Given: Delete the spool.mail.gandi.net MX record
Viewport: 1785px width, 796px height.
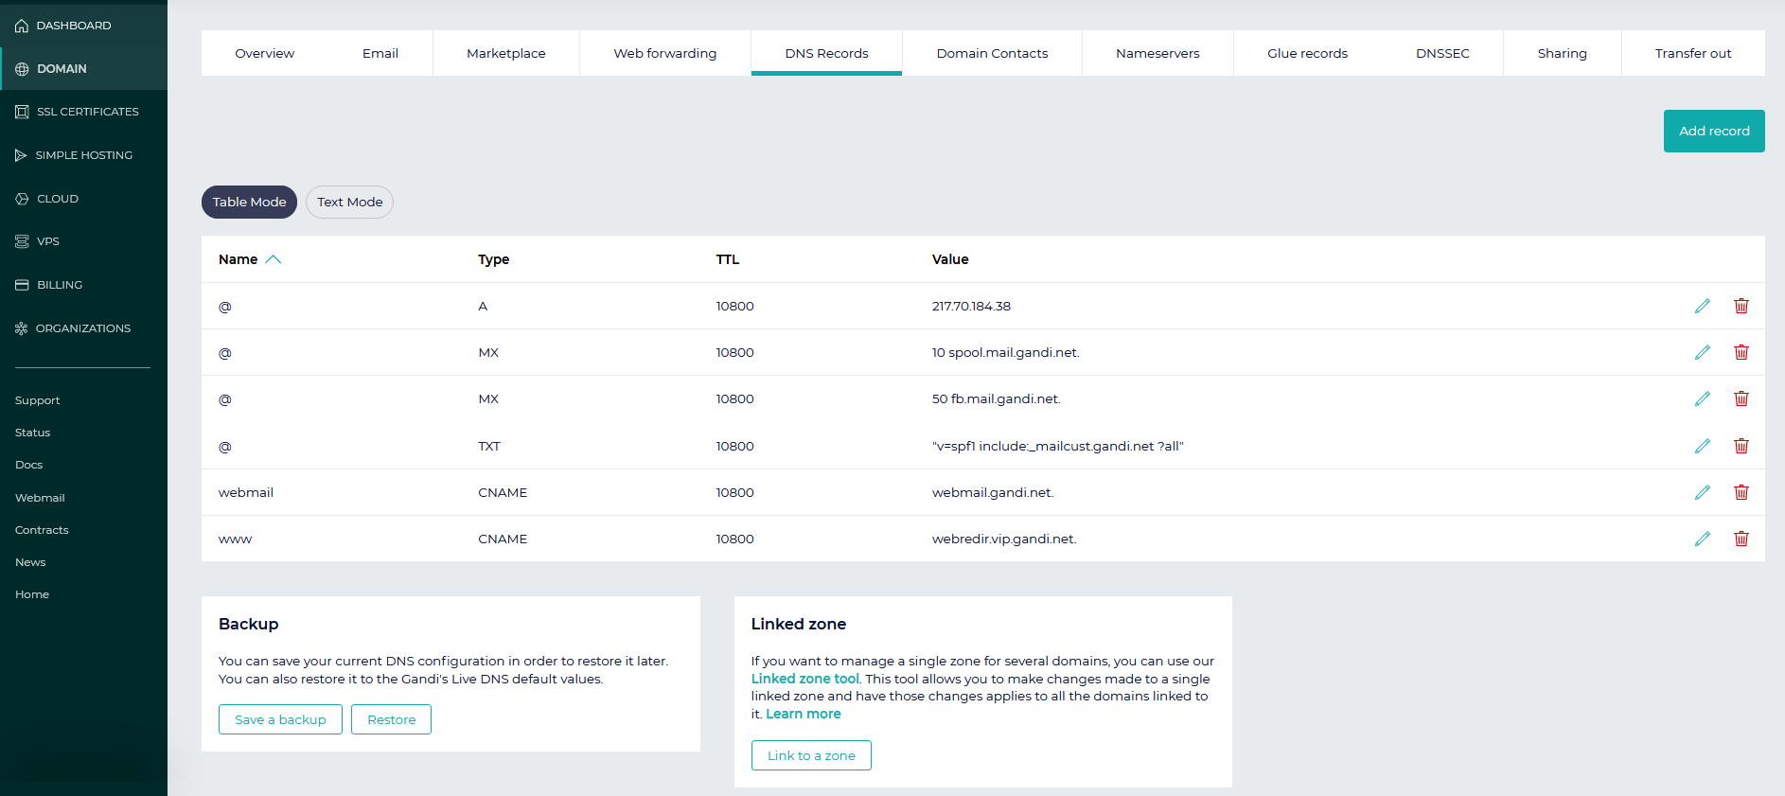Looking at the screenshot, I should coord(1741,352).
